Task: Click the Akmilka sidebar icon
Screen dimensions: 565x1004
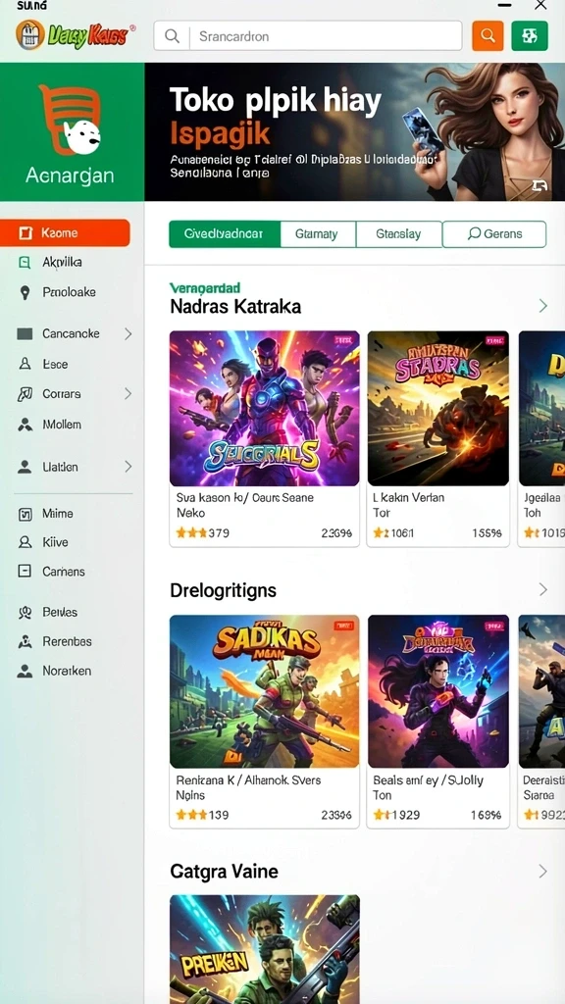Action: (x=25, y=262)
